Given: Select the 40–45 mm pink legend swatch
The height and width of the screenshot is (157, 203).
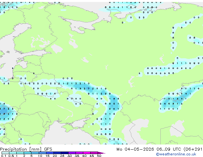Looking at the screenshot, I should point(87,153).
